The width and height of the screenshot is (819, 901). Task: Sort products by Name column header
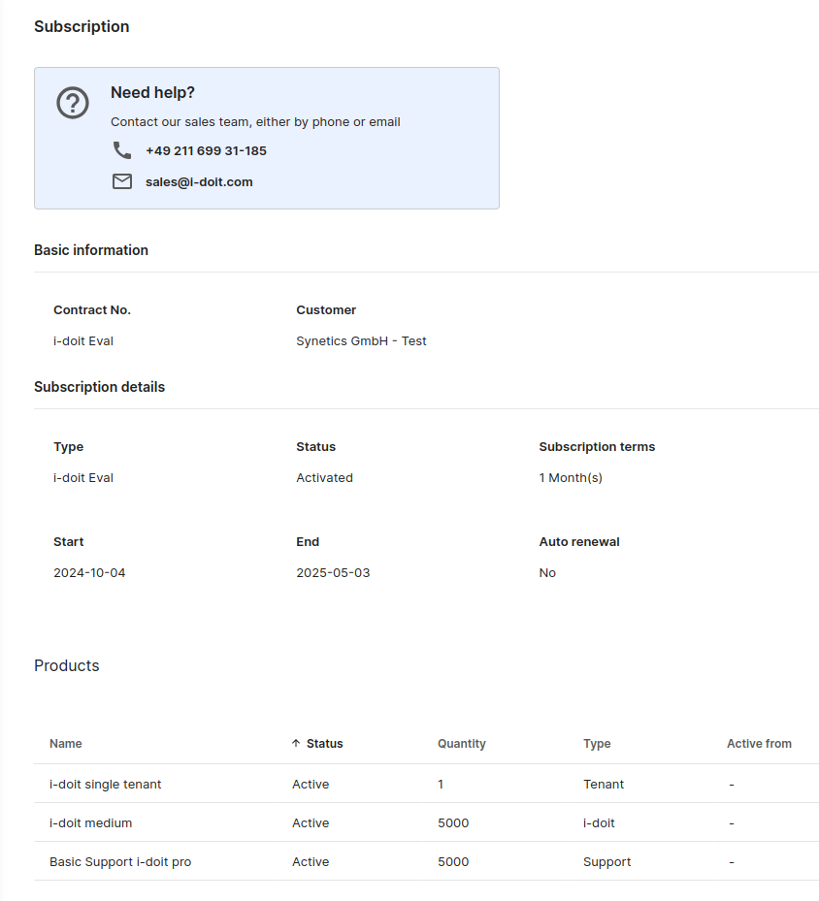pyautogui.click(x=66, y=744)
